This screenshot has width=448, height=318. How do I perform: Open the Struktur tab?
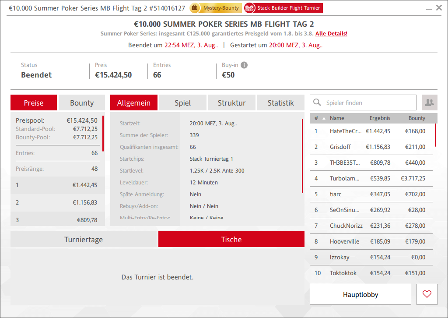coord(231,103)
